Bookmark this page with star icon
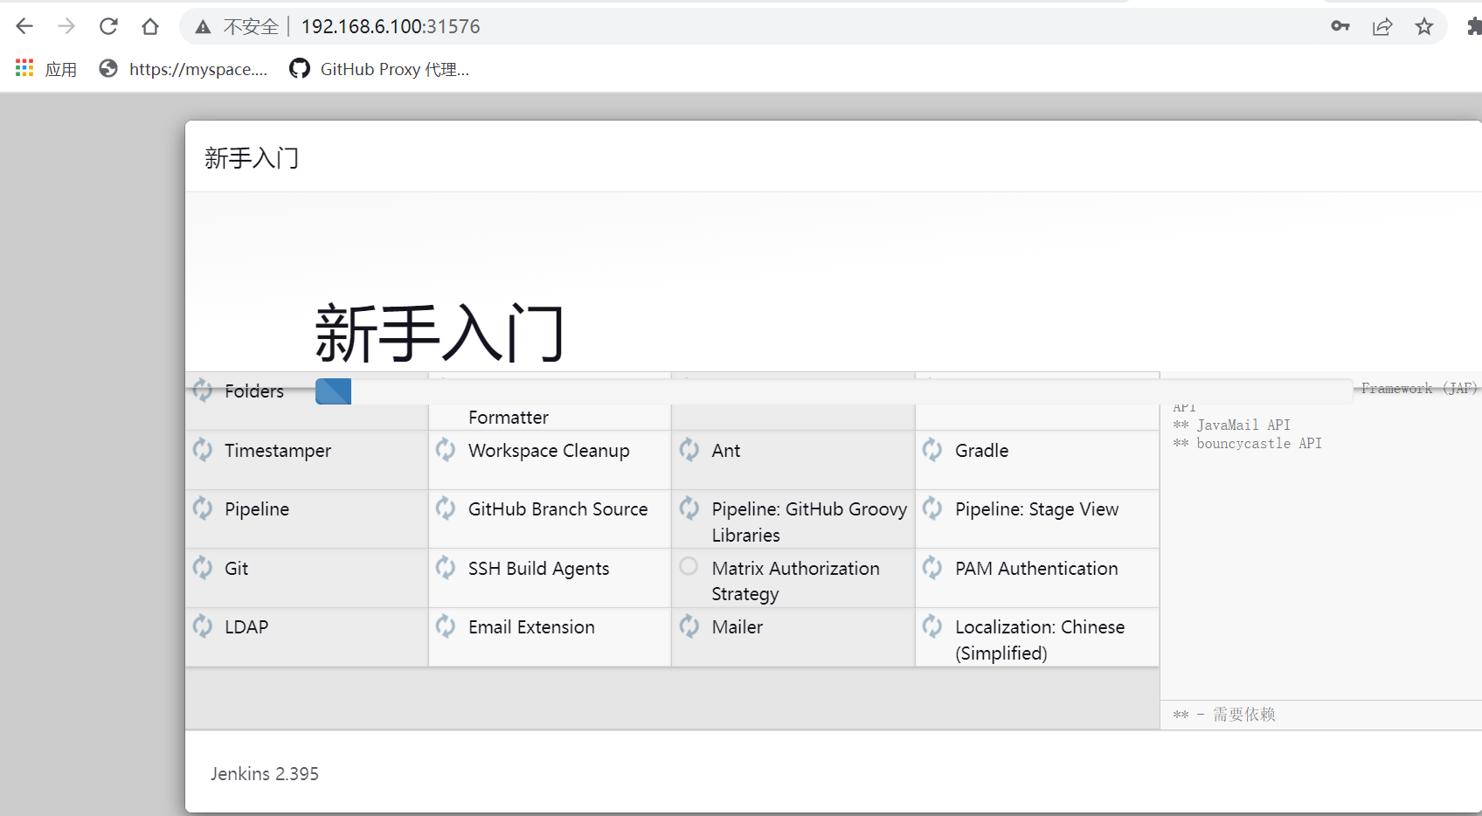This screenshot has width=1482, height=816. pos(1424,26)
